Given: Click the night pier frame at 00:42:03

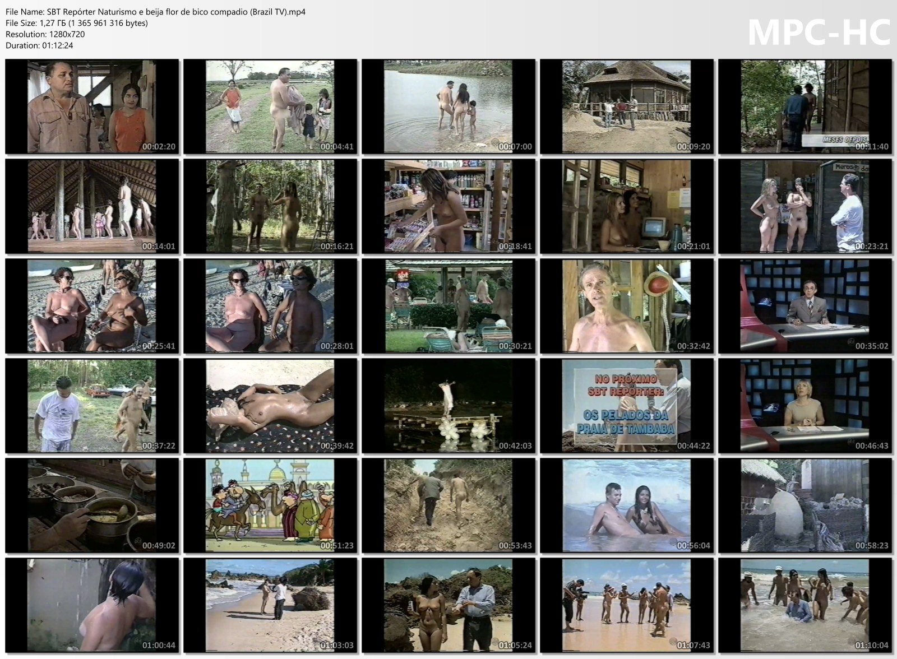Looking at the screenshot, I should pyautogui.click(x=449, y=406).
